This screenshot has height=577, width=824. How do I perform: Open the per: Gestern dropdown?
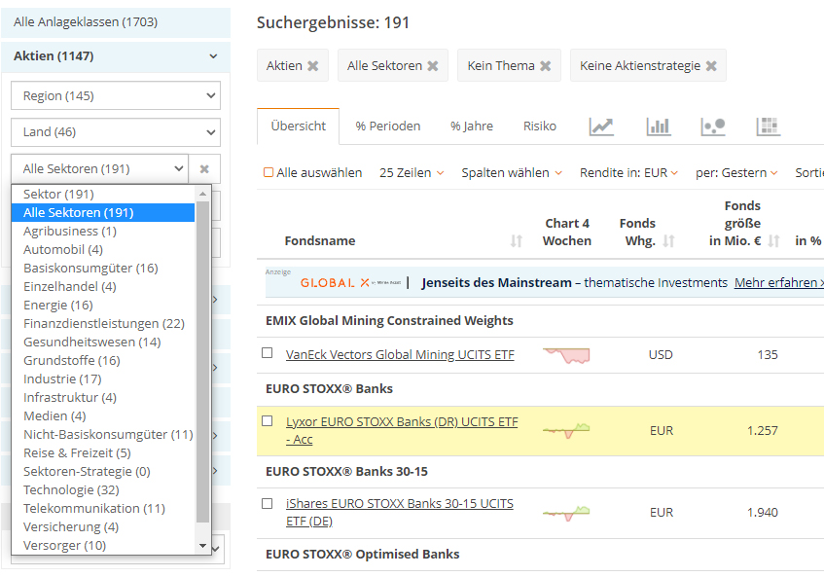point(736,173)
